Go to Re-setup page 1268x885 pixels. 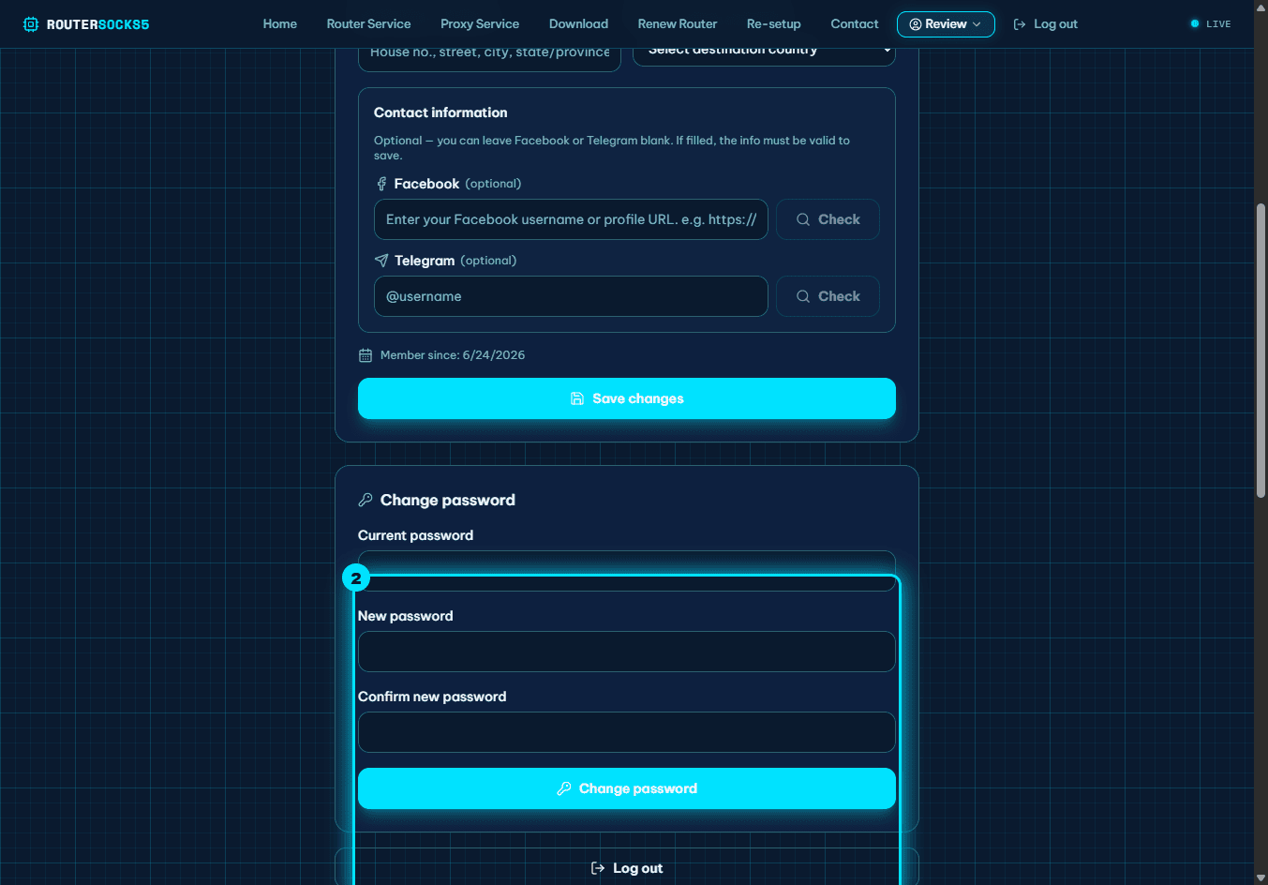[774, 24]
